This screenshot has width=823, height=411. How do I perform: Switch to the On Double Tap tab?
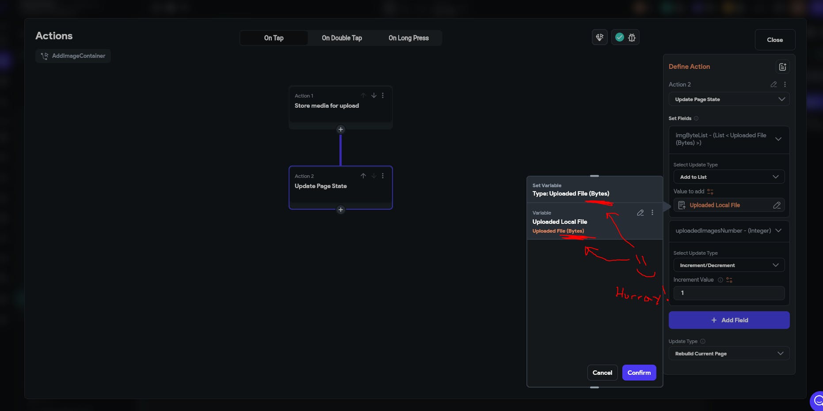point(342,38)
